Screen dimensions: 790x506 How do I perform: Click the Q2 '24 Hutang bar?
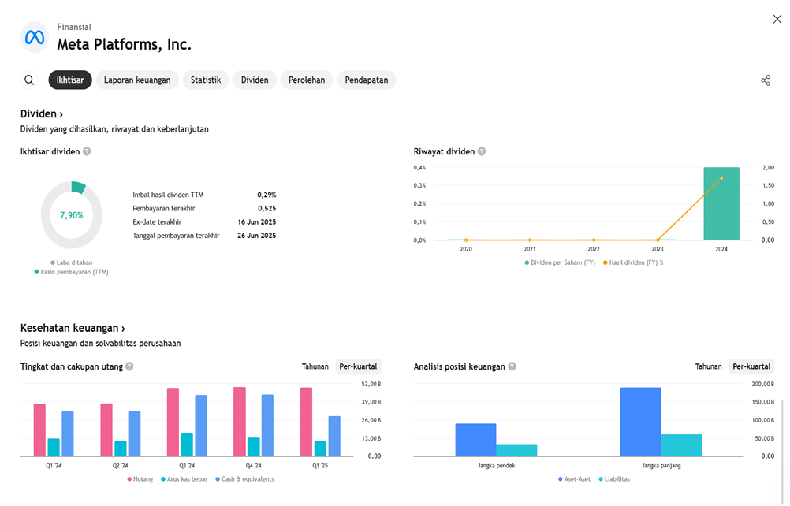click(106, 430)
